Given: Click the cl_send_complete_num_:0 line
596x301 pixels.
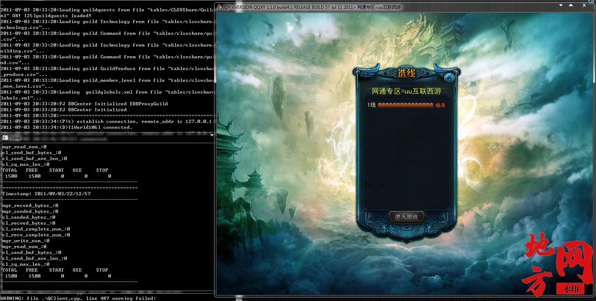Looking at the screenshot, I should [x=36, y=229].
